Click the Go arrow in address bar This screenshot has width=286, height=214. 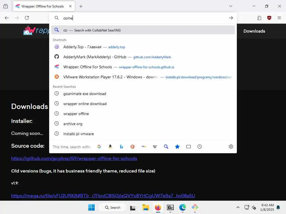pyautogui.click(x=231, y=18)
